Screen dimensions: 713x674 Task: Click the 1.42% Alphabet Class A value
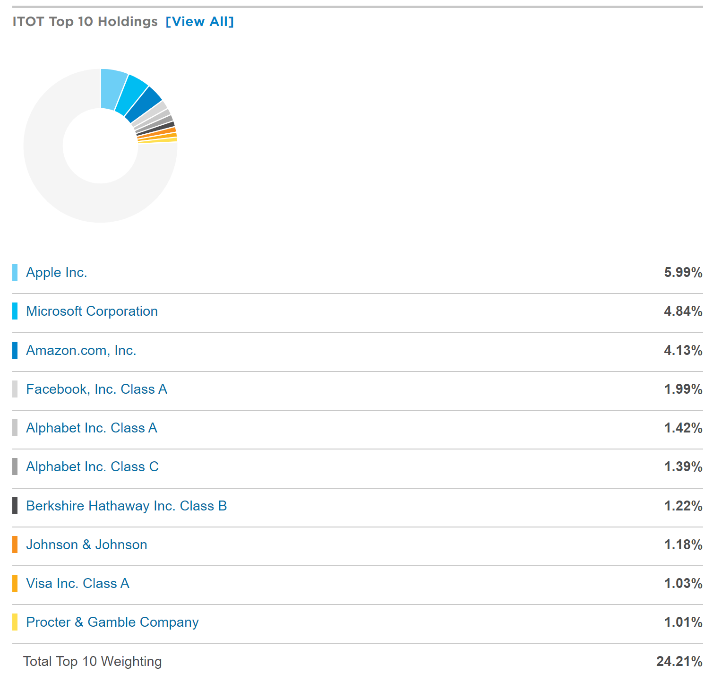[683, 428]
